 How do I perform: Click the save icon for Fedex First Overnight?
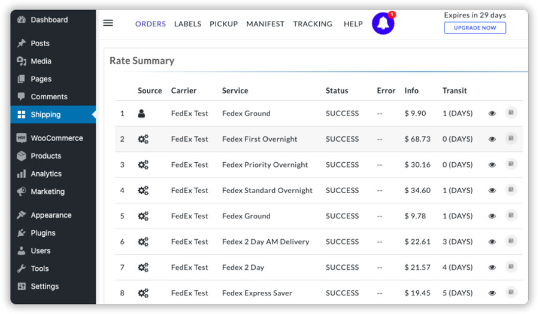[x=511, y=138]
